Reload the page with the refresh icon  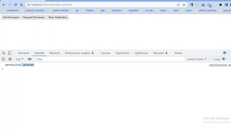tap(16, 5)
